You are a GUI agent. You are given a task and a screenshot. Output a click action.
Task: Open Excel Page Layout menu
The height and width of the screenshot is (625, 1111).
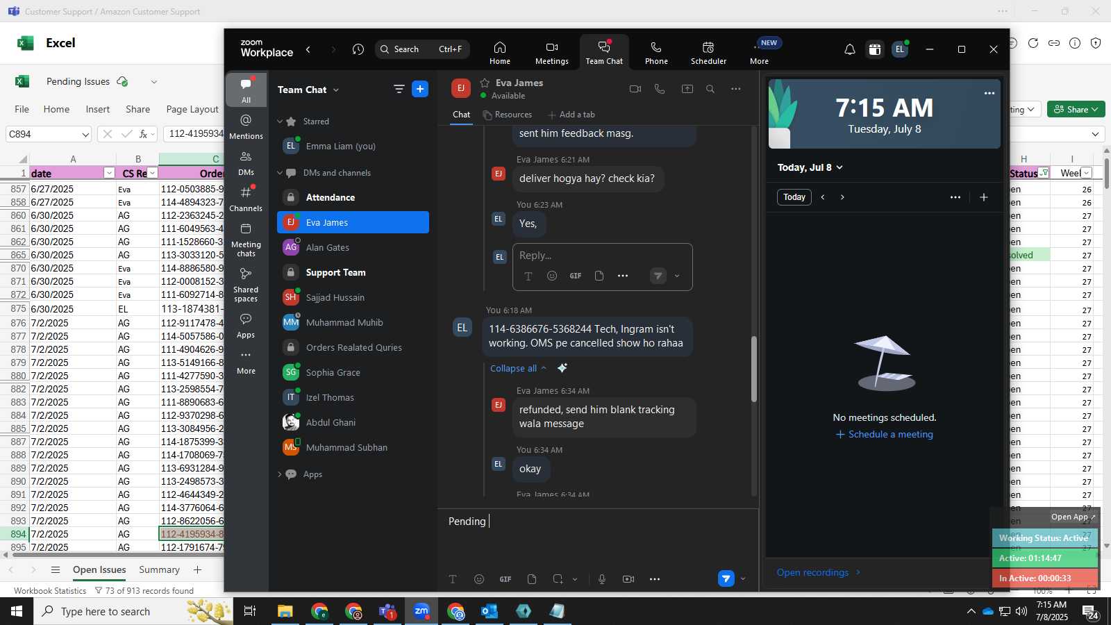192,109
